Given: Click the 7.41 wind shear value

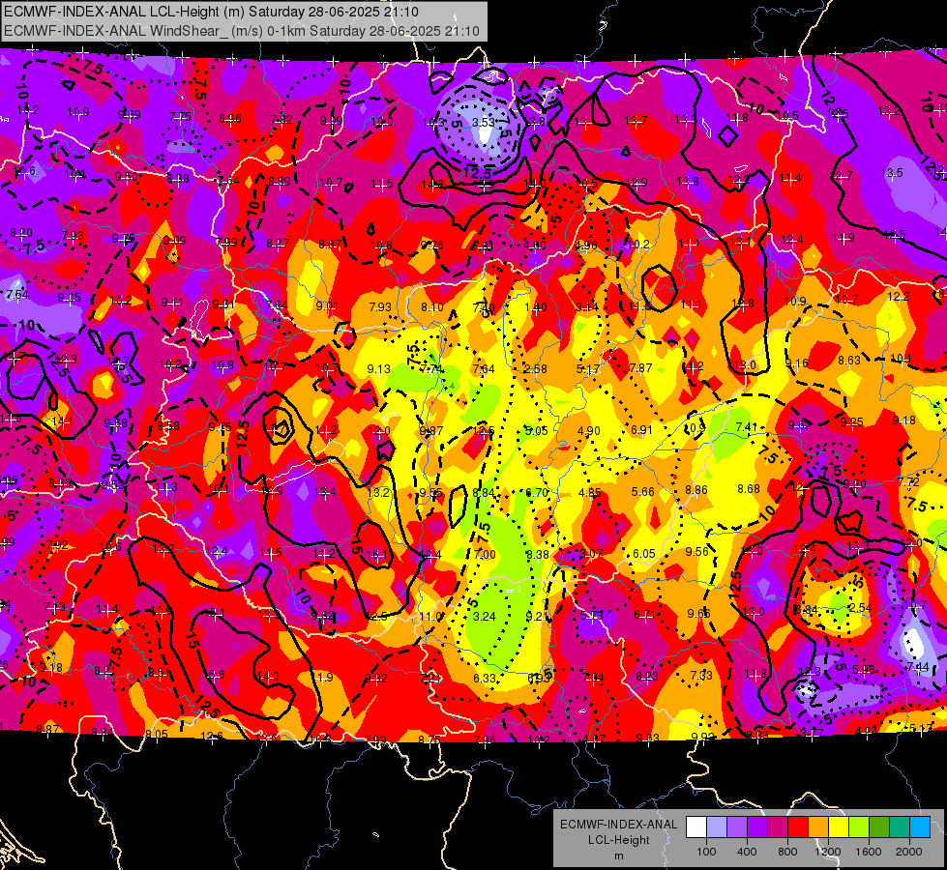Looking at the screenshot, I should pos(747,427).
